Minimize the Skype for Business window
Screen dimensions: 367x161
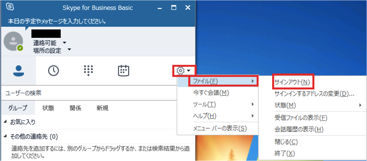point(160,8)
